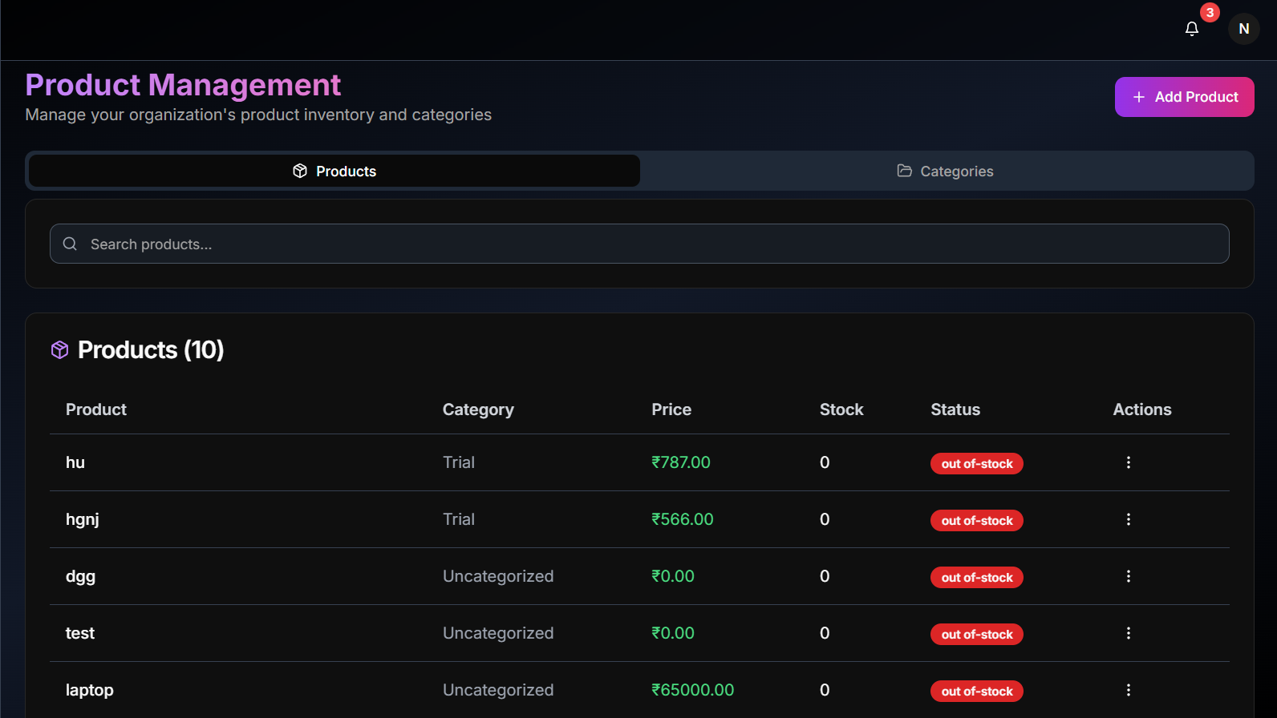The height and width of the screenshot is (718, 1277).
Task: Click the Stock column header
Action: coord(841,409)
